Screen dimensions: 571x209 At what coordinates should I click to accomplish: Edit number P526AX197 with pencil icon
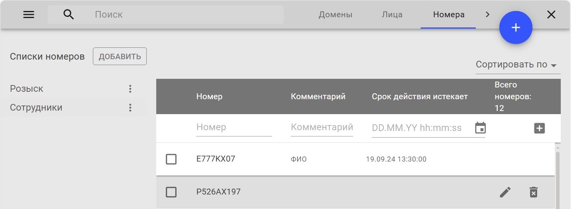(x=505, y=192)
